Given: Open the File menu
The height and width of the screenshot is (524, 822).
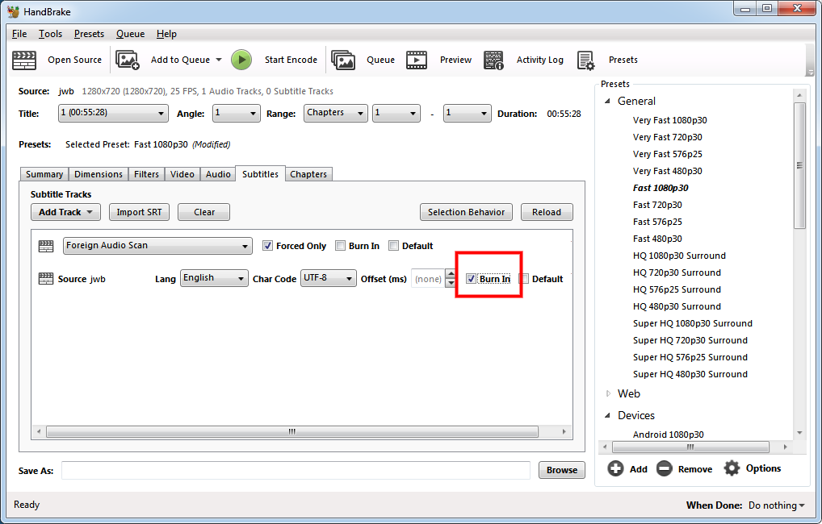Looking at the screenshot, I should (x=19, y=34).
